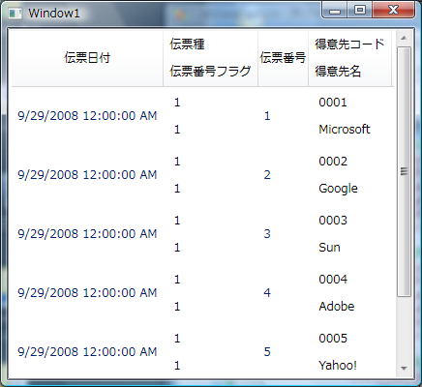Click the 伝票番号フラグ header label
Image resolution: width=422 pixels, height=387 pixels.
pos(210,71)
